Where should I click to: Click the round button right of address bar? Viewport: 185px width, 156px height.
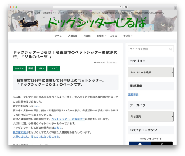(x=126, y=7)
